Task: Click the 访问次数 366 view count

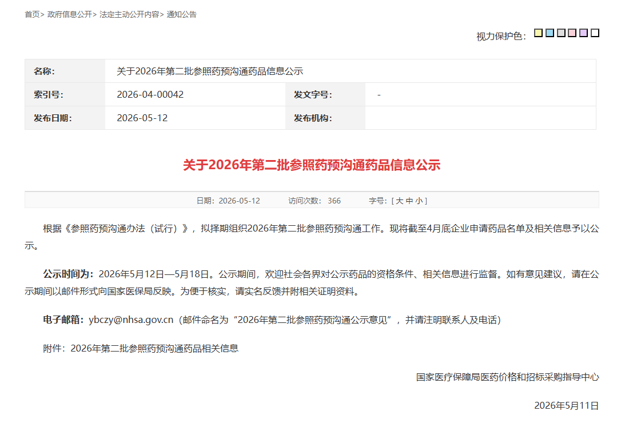Action: 315,201
